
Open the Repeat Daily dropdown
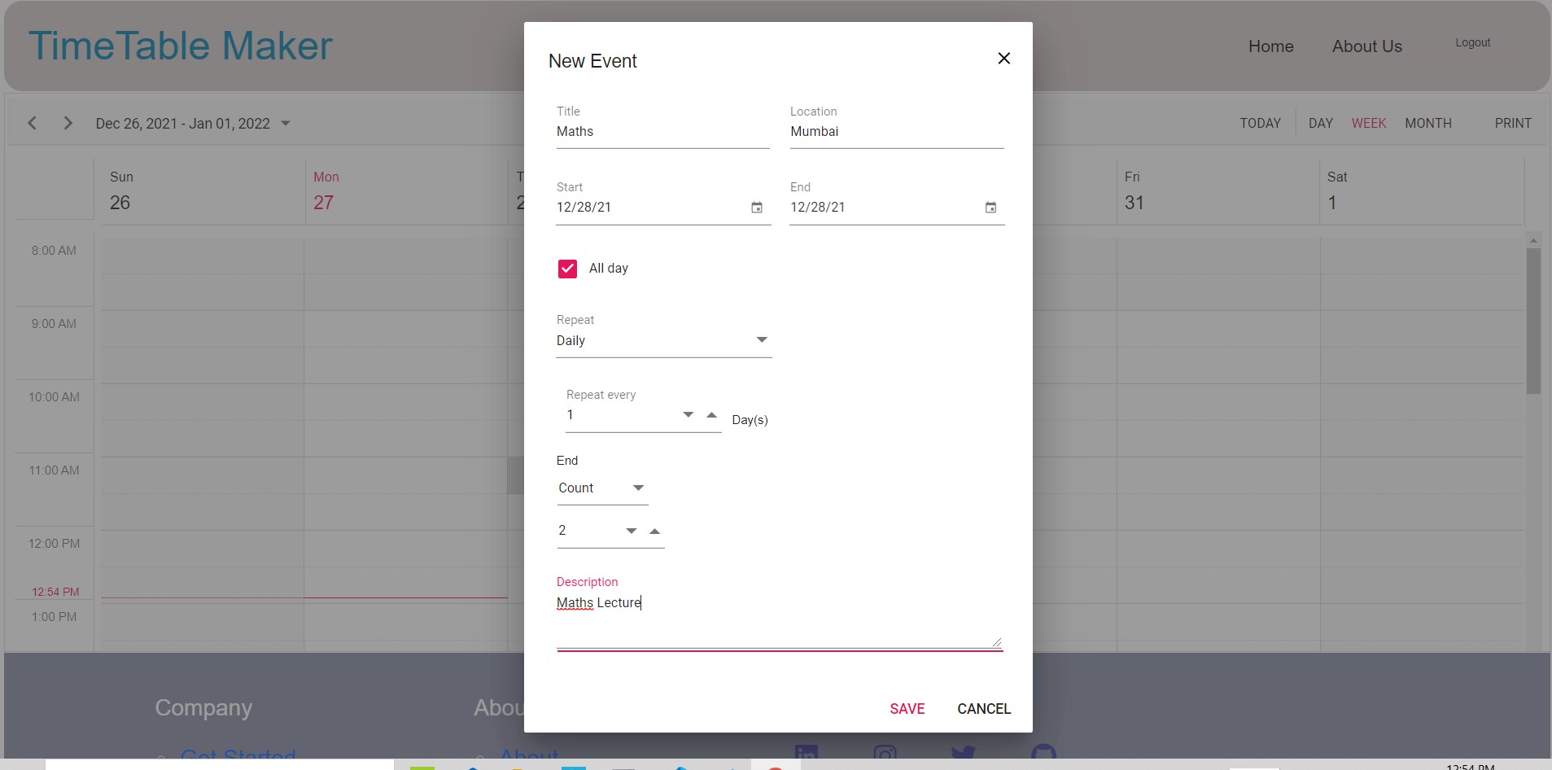click(x=663, y=340)
